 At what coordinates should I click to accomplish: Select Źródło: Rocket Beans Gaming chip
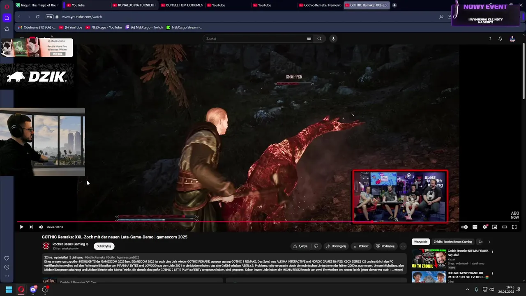[453, 242]
